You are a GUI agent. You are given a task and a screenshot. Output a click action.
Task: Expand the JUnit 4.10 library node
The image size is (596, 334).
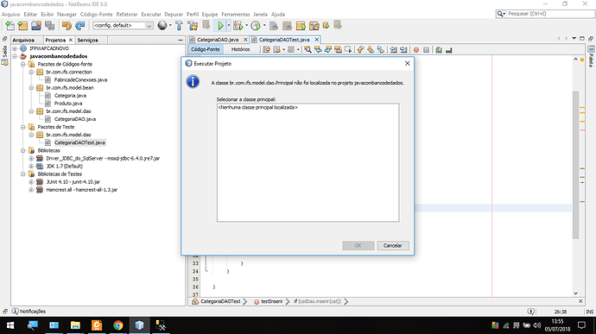tap(31, 181)
